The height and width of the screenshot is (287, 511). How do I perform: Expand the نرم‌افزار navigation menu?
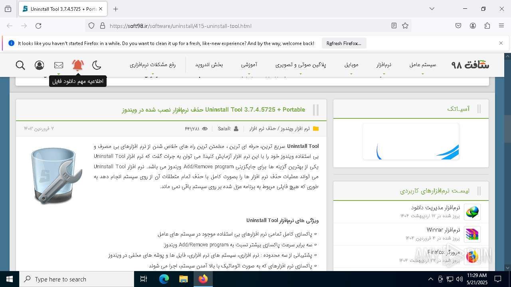point(384,65)
